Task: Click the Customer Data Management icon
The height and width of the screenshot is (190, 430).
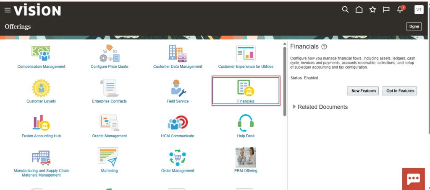Action: [x=178, y=54]
